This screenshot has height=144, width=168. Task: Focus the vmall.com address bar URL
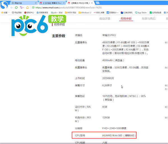tap(69, 8)
